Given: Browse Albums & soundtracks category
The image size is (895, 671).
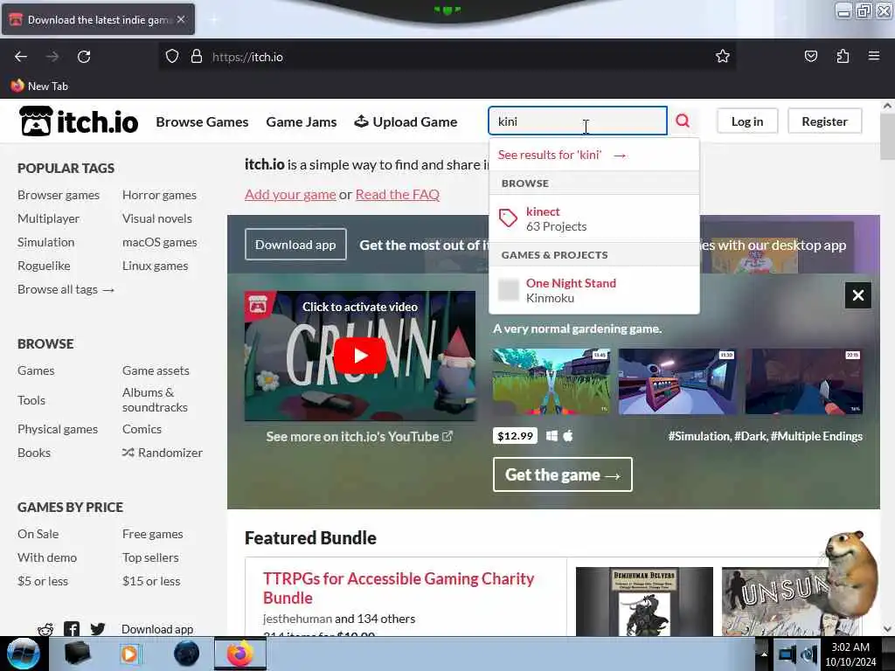Looking at the screenshot, I should tap(155, 400).
